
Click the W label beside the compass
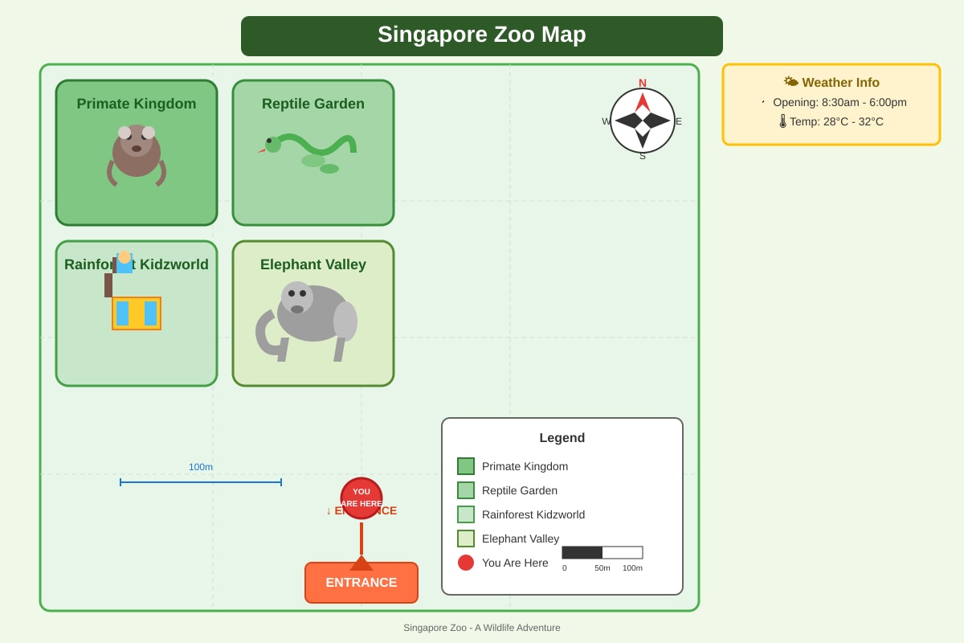pyautogui.click(x=607, y=121)
